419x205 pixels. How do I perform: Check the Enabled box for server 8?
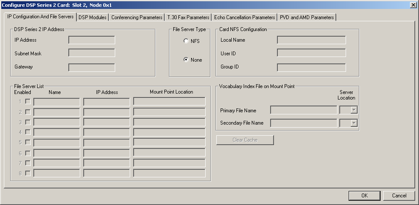[28, 173]
